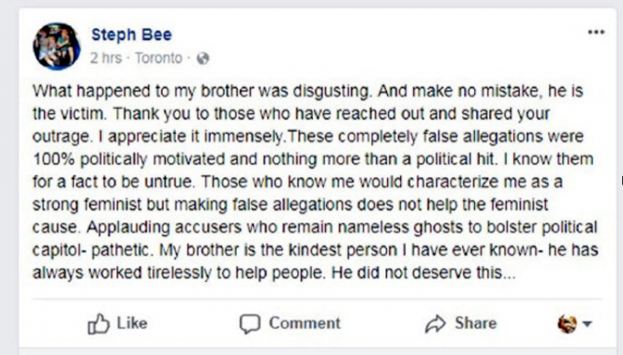Click the thumbs-up Like icon
Image resolution: width=623 pixels, height=355 pixels.
(98, 323)
